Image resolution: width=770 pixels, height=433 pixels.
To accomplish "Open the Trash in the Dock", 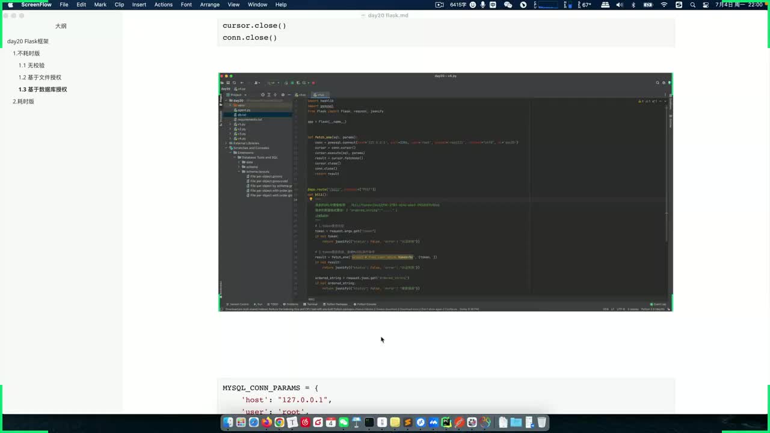I will [542, 422].
